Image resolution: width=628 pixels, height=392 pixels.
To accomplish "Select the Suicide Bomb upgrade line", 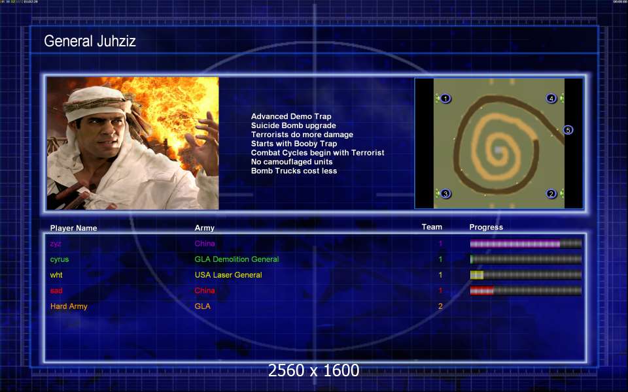I will pos(294,125).
